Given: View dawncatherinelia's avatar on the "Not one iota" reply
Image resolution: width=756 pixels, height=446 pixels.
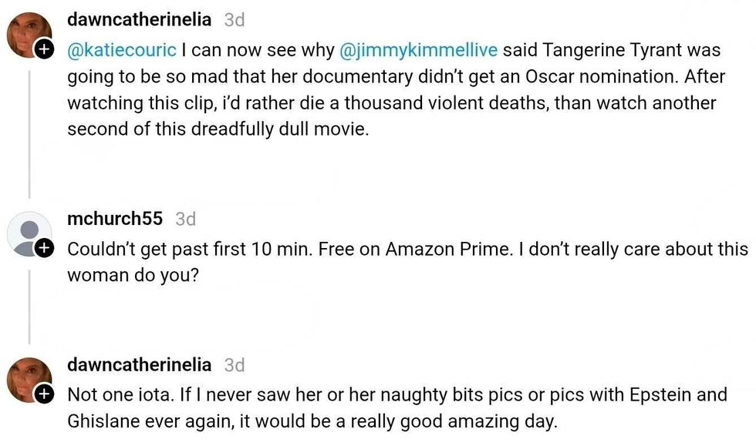Looking at the screenshot, I should (29, 379).
